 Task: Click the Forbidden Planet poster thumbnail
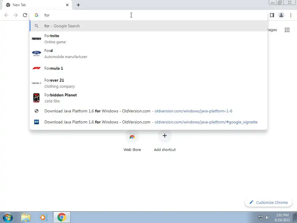pos(36,98)
